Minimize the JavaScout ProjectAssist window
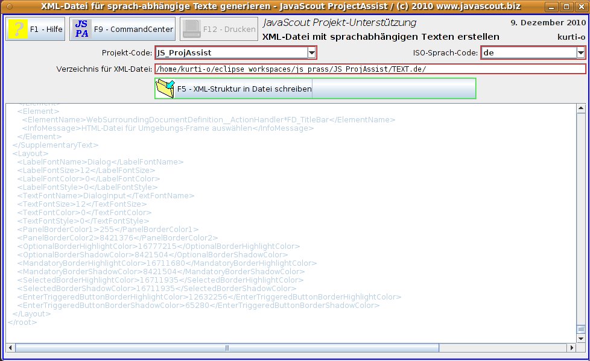This screenshot has width=590, height=361. click(x=553, y=7)
